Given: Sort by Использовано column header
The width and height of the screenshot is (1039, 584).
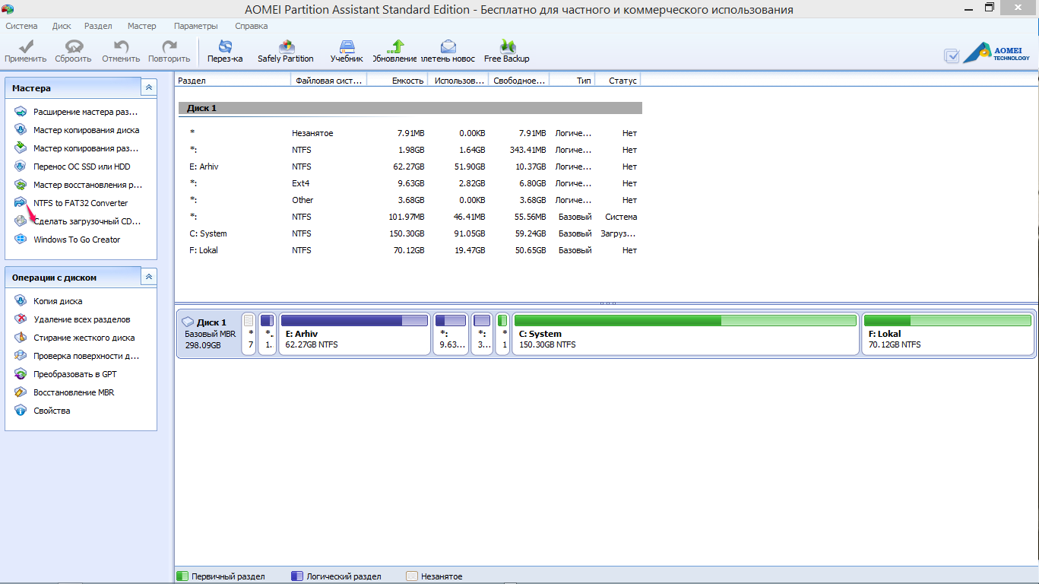Looking at the screenshot, I should click(x=458, y=80).
